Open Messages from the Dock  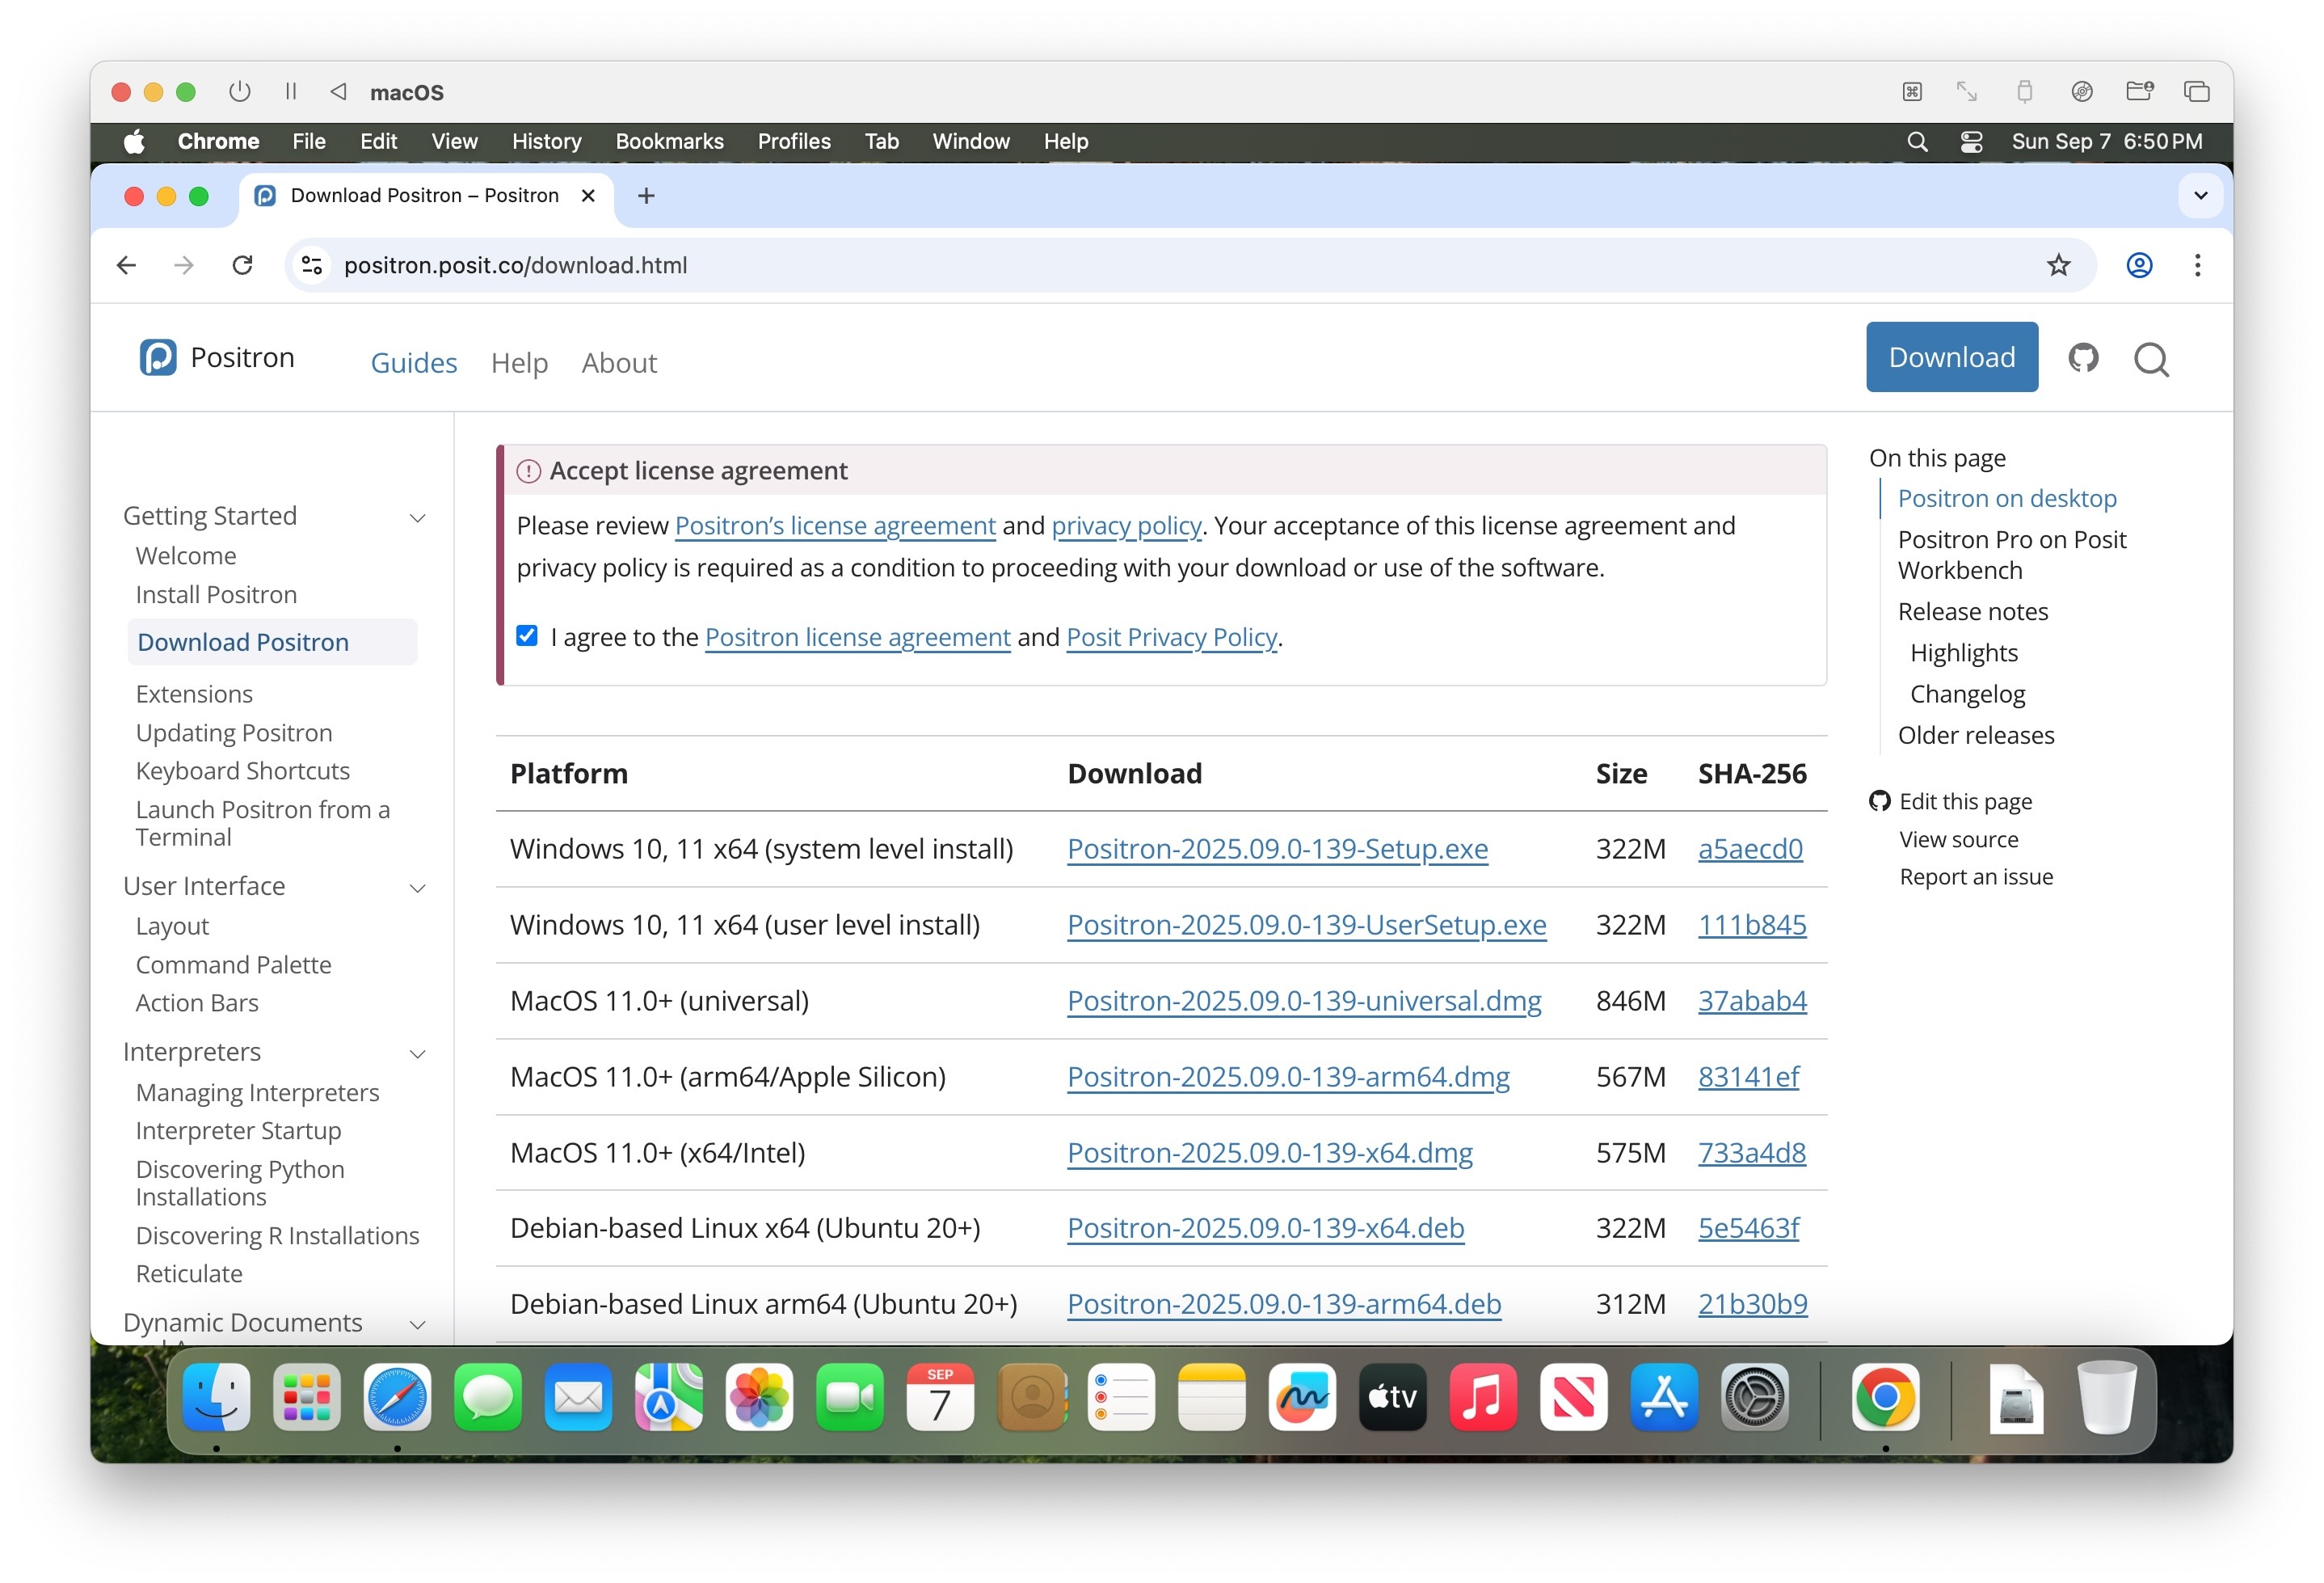click(488, 1397)
